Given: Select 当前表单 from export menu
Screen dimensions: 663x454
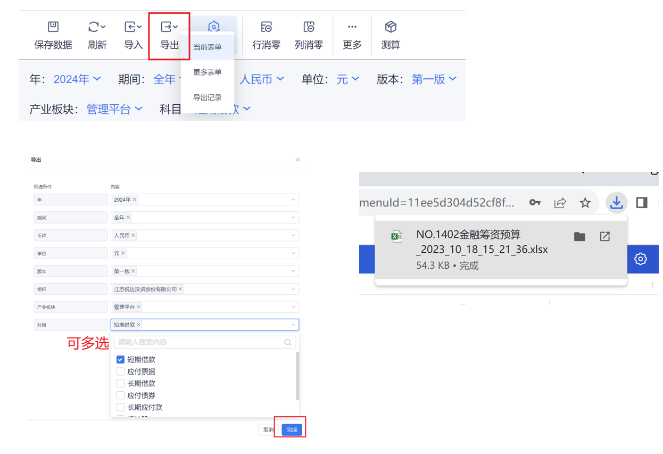Looking at the screenshot, I should [x=208, y=47].
